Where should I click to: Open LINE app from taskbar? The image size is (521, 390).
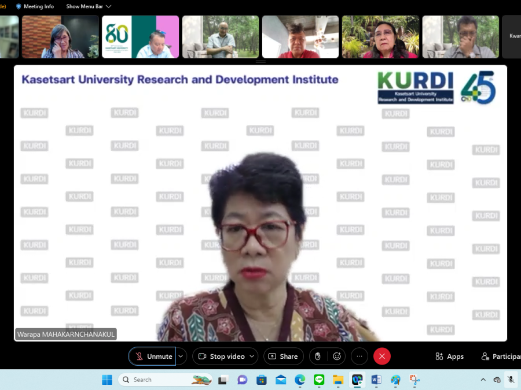319,380
